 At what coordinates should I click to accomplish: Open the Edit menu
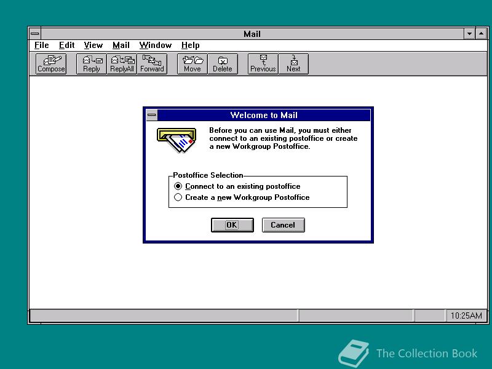(x=67, y=45)
